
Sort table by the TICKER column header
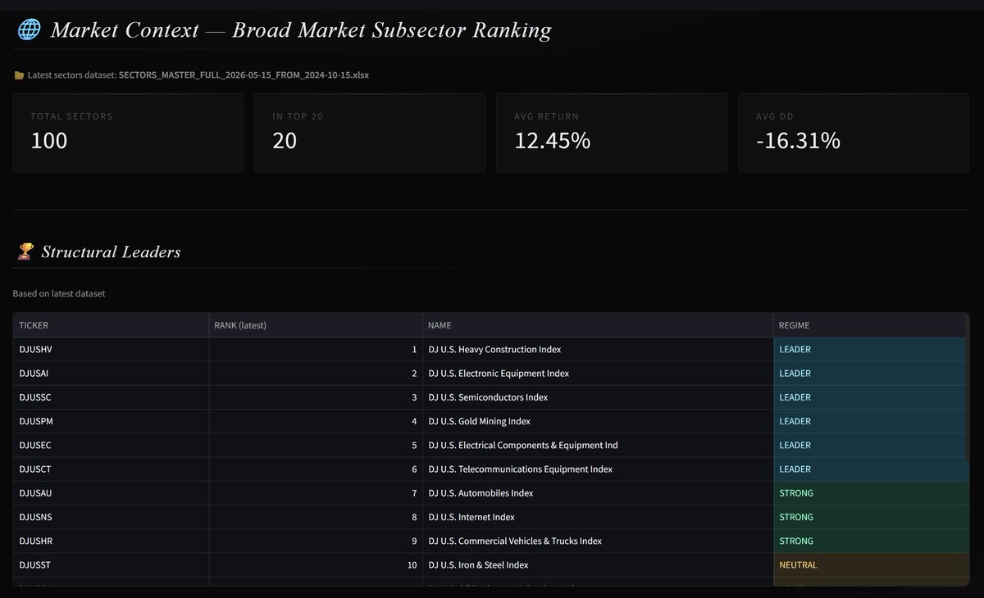(x=111, y=325)
